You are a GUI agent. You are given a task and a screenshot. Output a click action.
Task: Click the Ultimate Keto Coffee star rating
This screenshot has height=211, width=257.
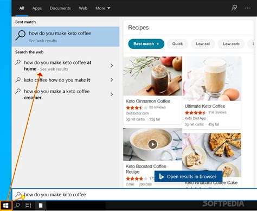(195, 113)
